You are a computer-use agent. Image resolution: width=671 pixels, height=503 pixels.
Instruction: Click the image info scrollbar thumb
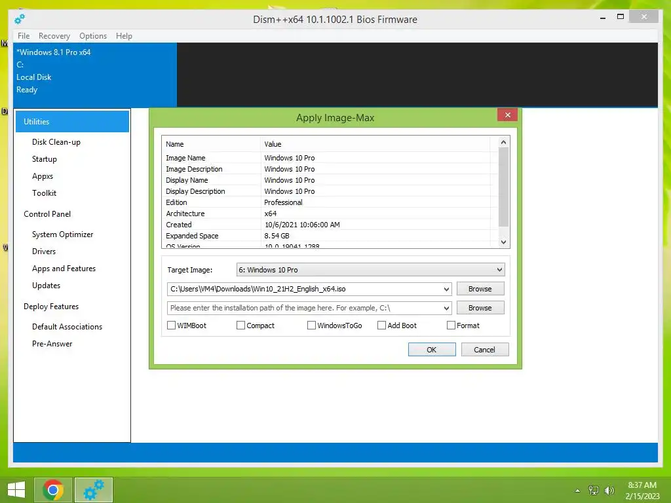(504, 187)
